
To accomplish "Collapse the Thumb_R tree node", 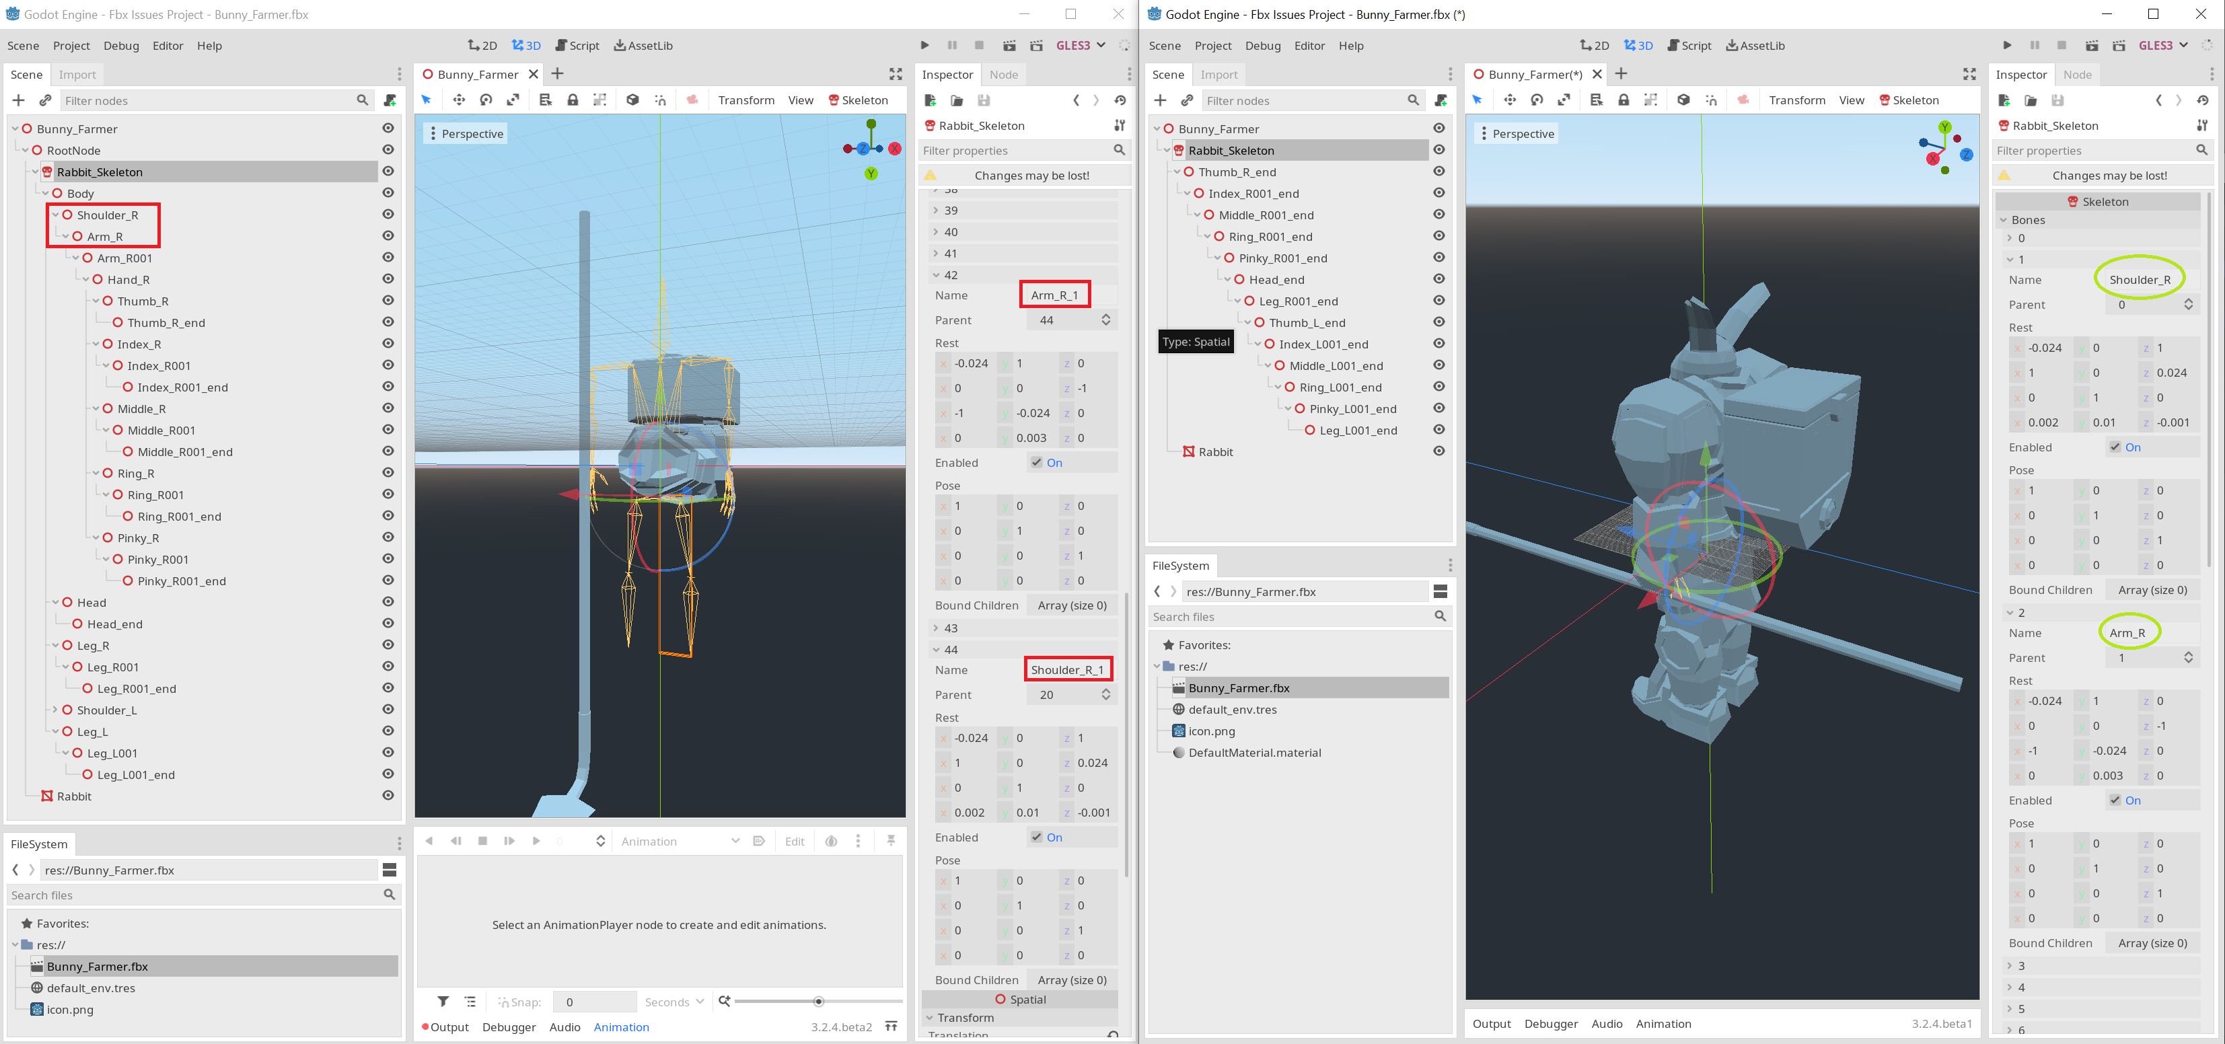I will (x=97, y=301).
